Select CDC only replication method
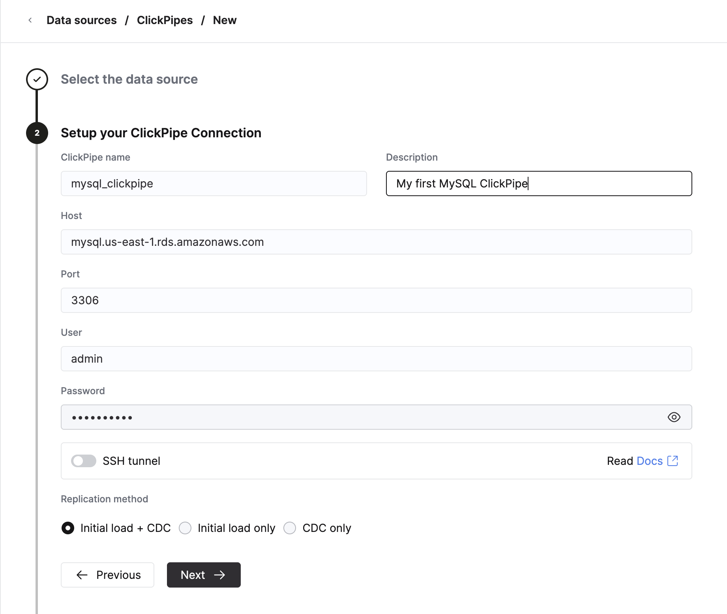The image size is (727, 614). (x=290, y=528)
